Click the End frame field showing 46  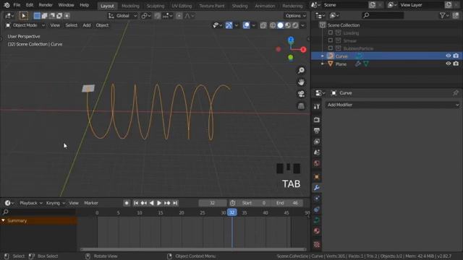289,203
